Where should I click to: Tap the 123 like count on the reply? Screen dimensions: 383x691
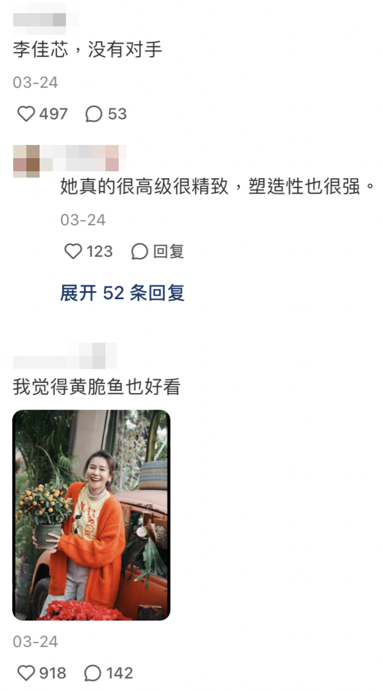(99, 252)
